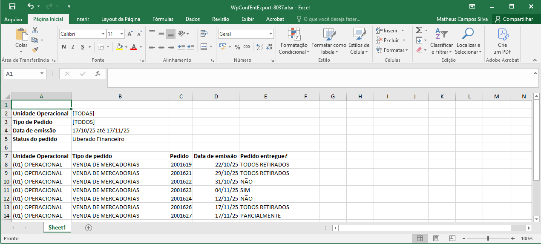
Task: Click the Cut scissors icon
Action: [x=35, y=30]
